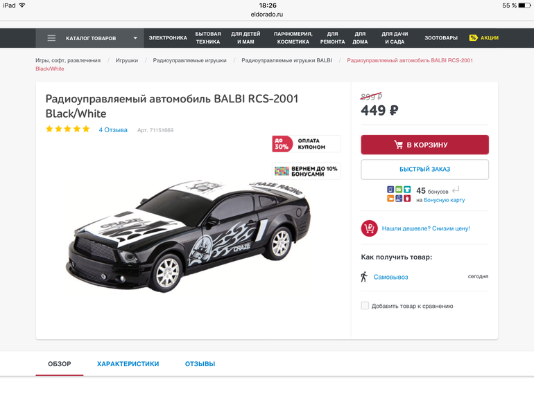Switch to the Характеристики tab
The width and height of the screenshot is (534, 400).
pyautogui.click(x=128, y=364)
